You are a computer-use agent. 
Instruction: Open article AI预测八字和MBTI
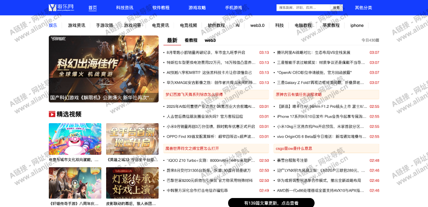pyautogui.click(x=209, y=73)
